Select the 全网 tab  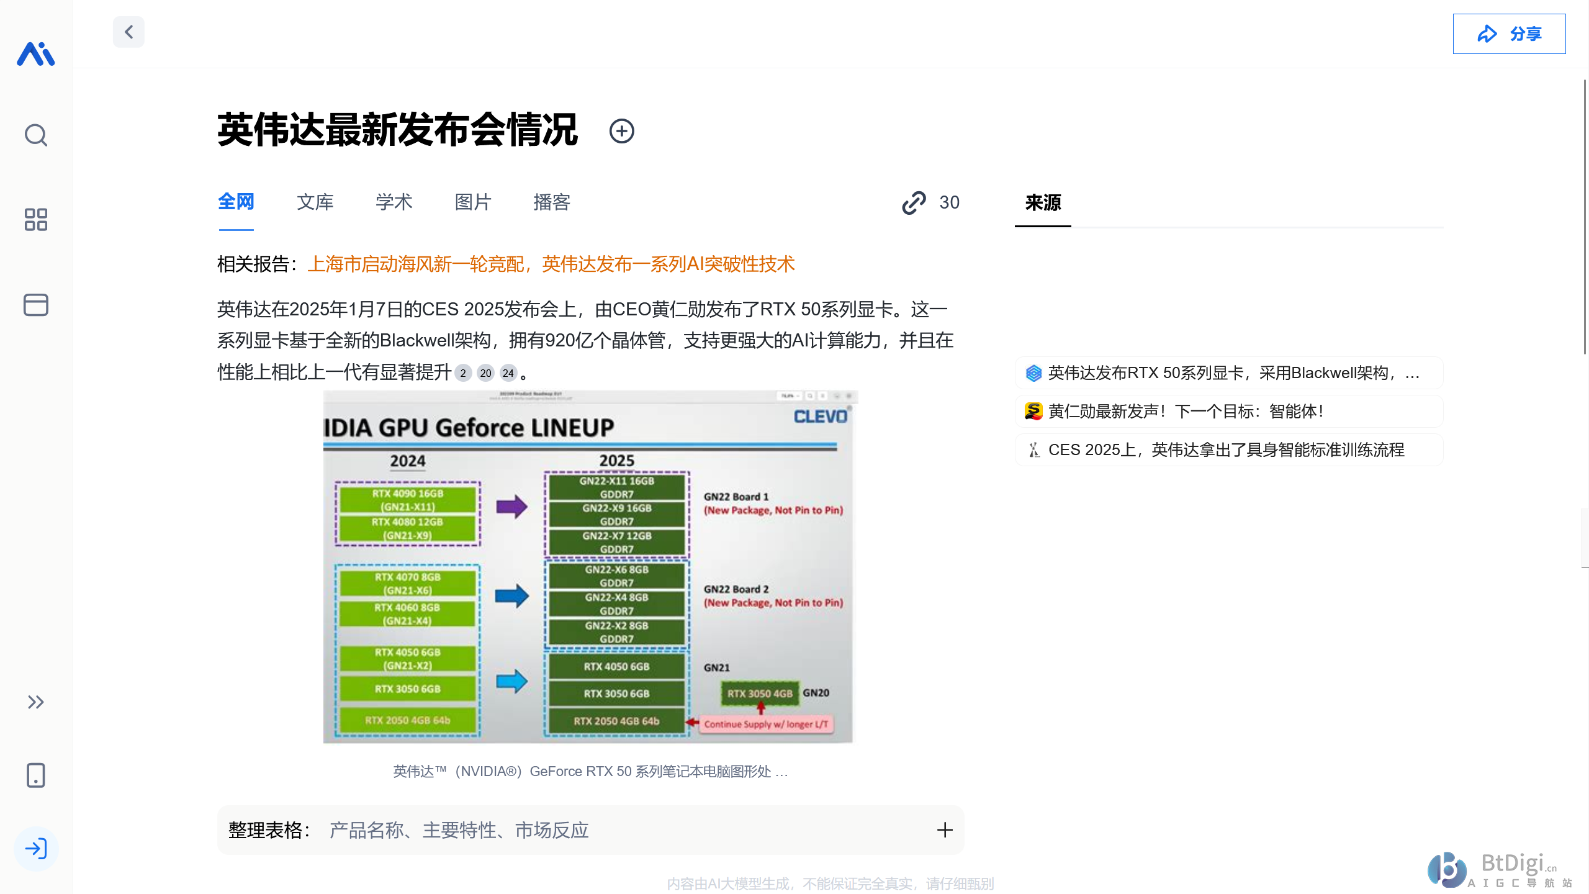(236, 202)
